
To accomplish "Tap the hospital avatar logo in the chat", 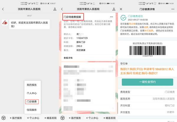I will click(5, 23).
